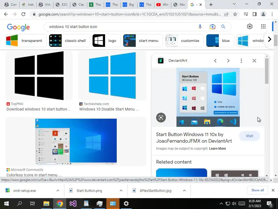Open the Google apps grid
The image size is (278, 209).
263,26
